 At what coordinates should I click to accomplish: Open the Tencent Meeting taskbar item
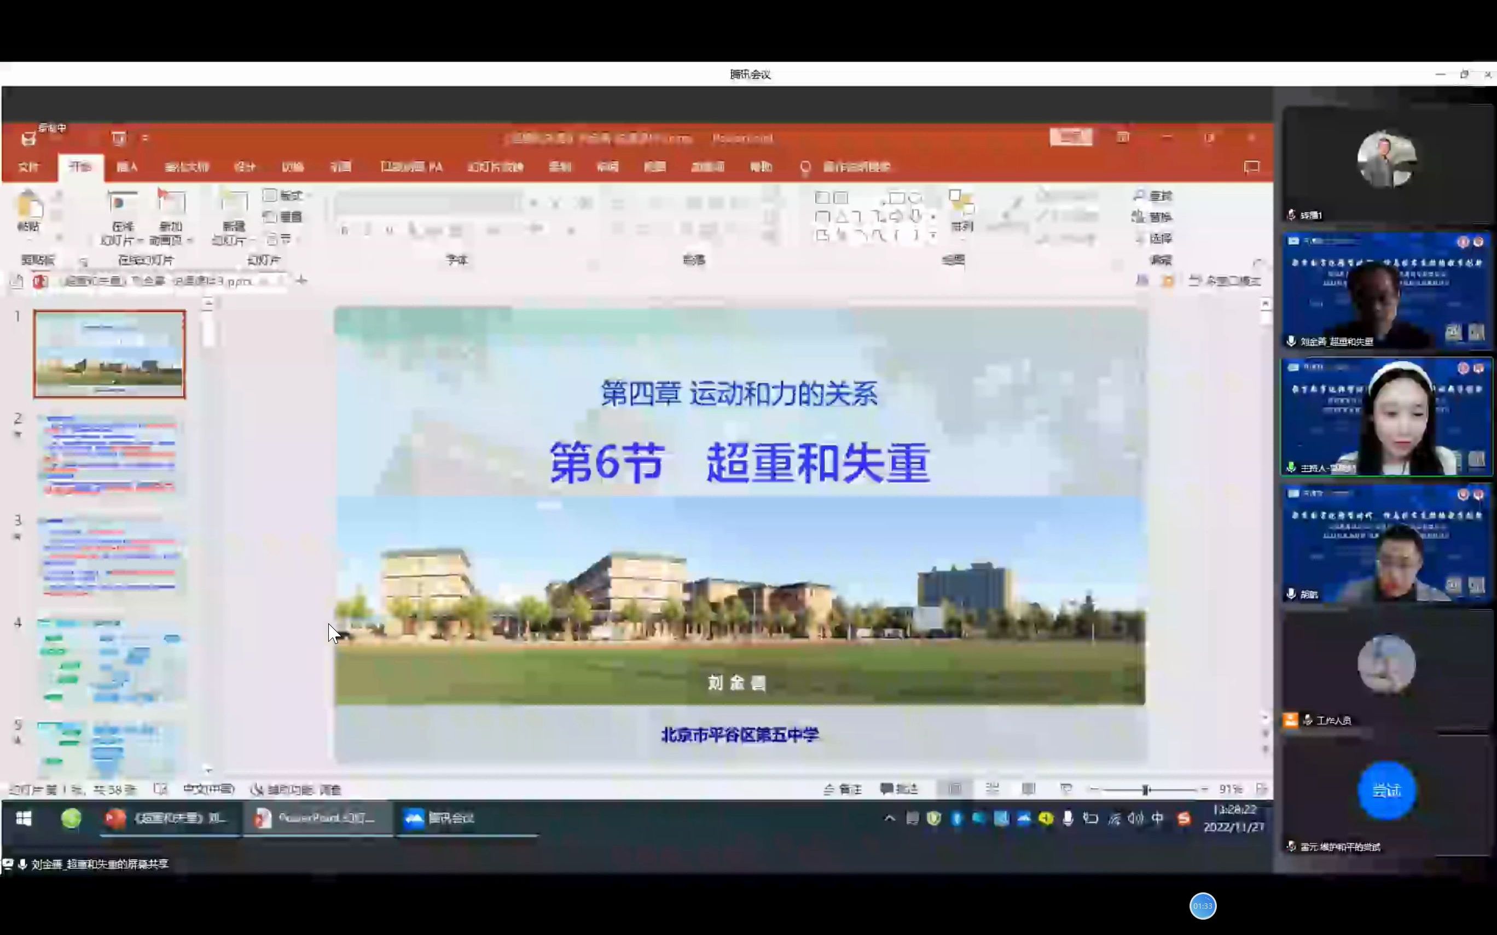coord(467,819)
